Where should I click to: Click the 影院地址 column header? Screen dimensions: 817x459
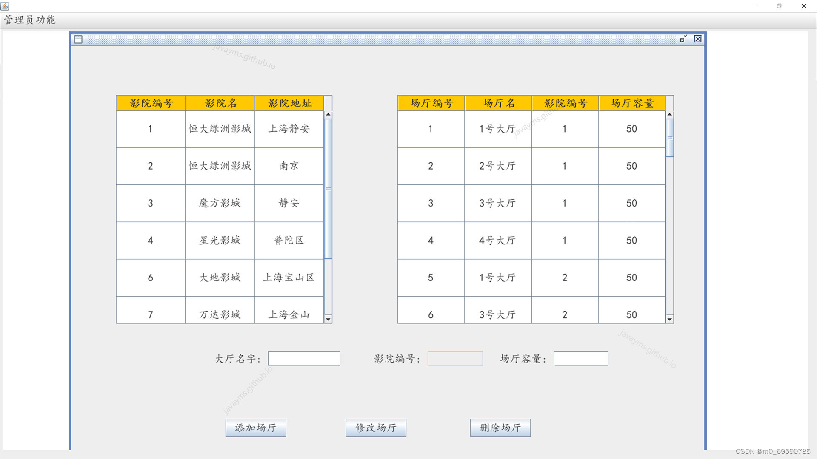[289, 103]
